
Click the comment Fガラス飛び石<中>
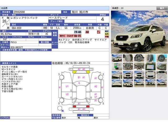(x=12, y=89)
